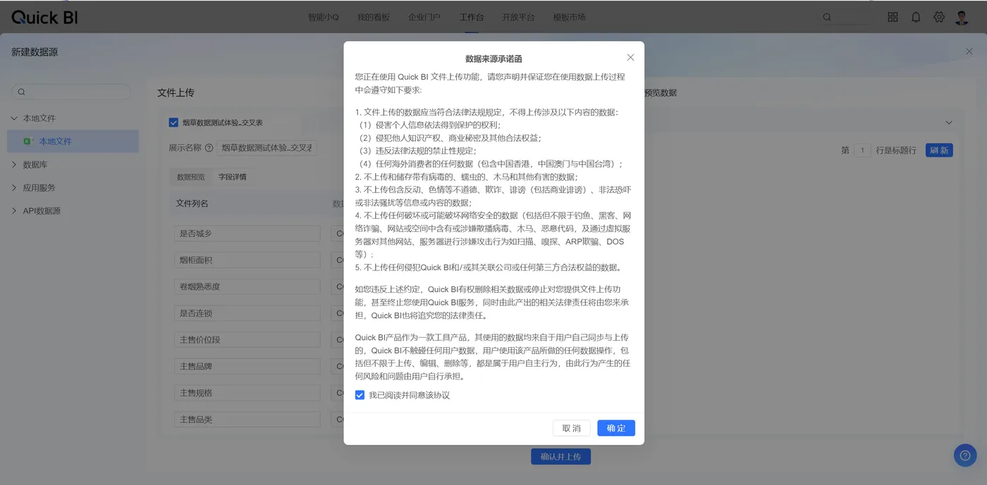The height and width of the screenshot is (485, 987).
Task: Open field type dropdown for 是否连锁
Action: click(x=337, y=313)
